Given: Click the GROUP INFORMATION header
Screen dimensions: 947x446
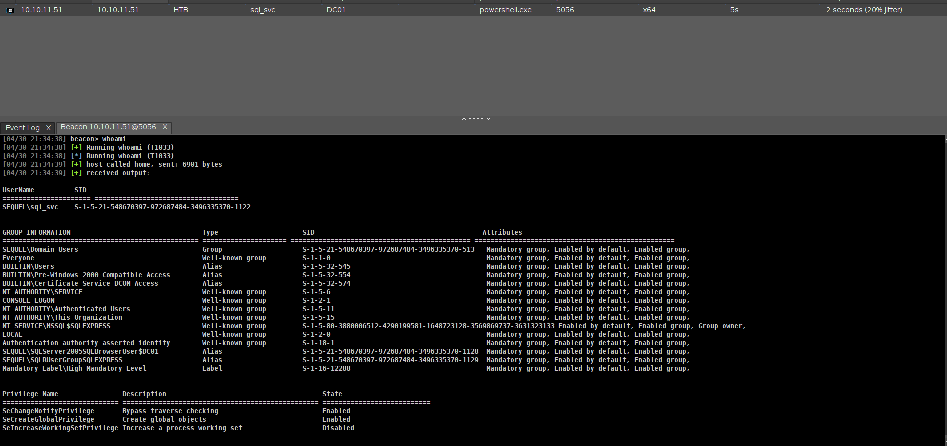Looking at the screenshot, I should (x=36, y=233).
